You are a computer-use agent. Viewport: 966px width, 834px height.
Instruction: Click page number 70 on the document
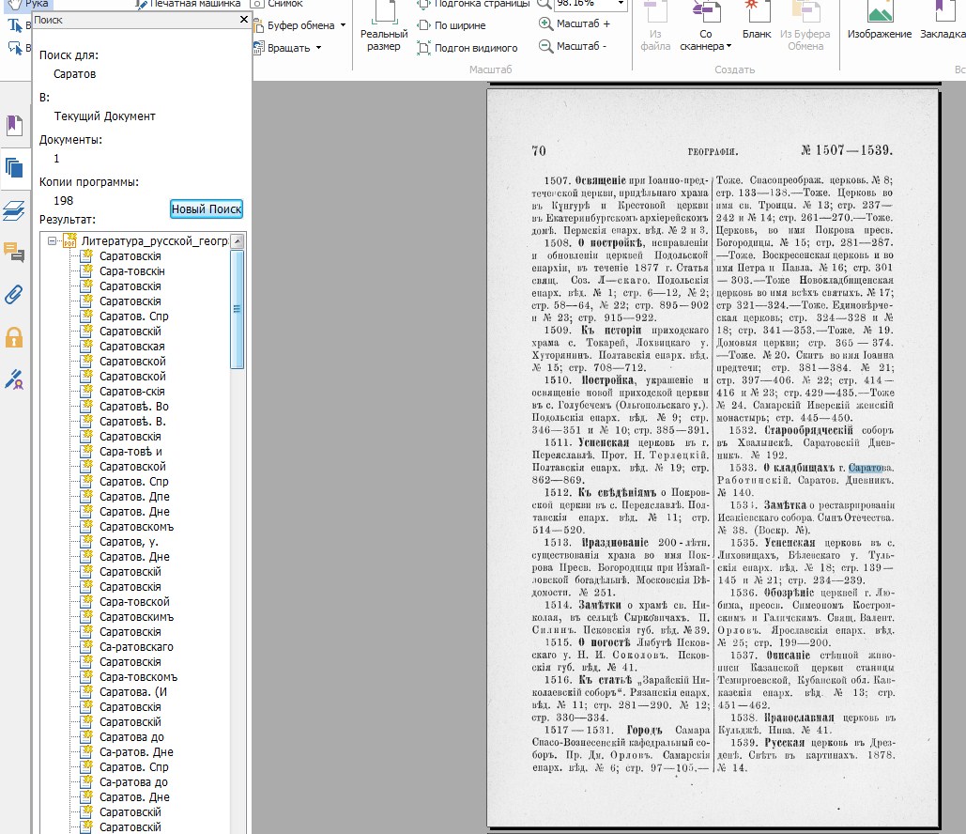[x=539, y=151]
